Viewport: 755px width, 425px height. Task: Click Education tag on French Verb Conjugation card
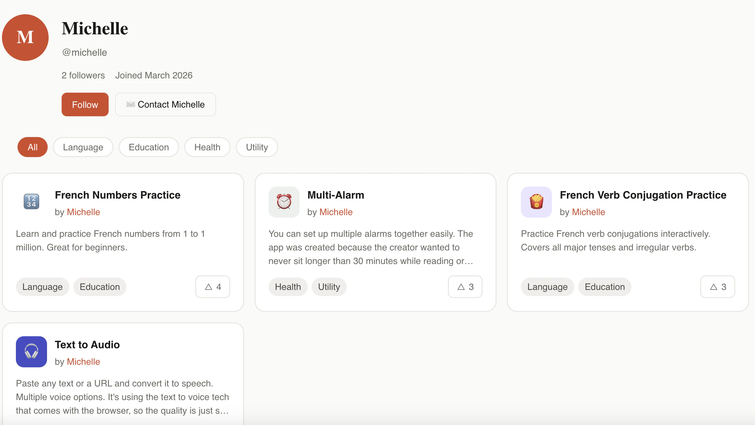[x=605, y=287]
